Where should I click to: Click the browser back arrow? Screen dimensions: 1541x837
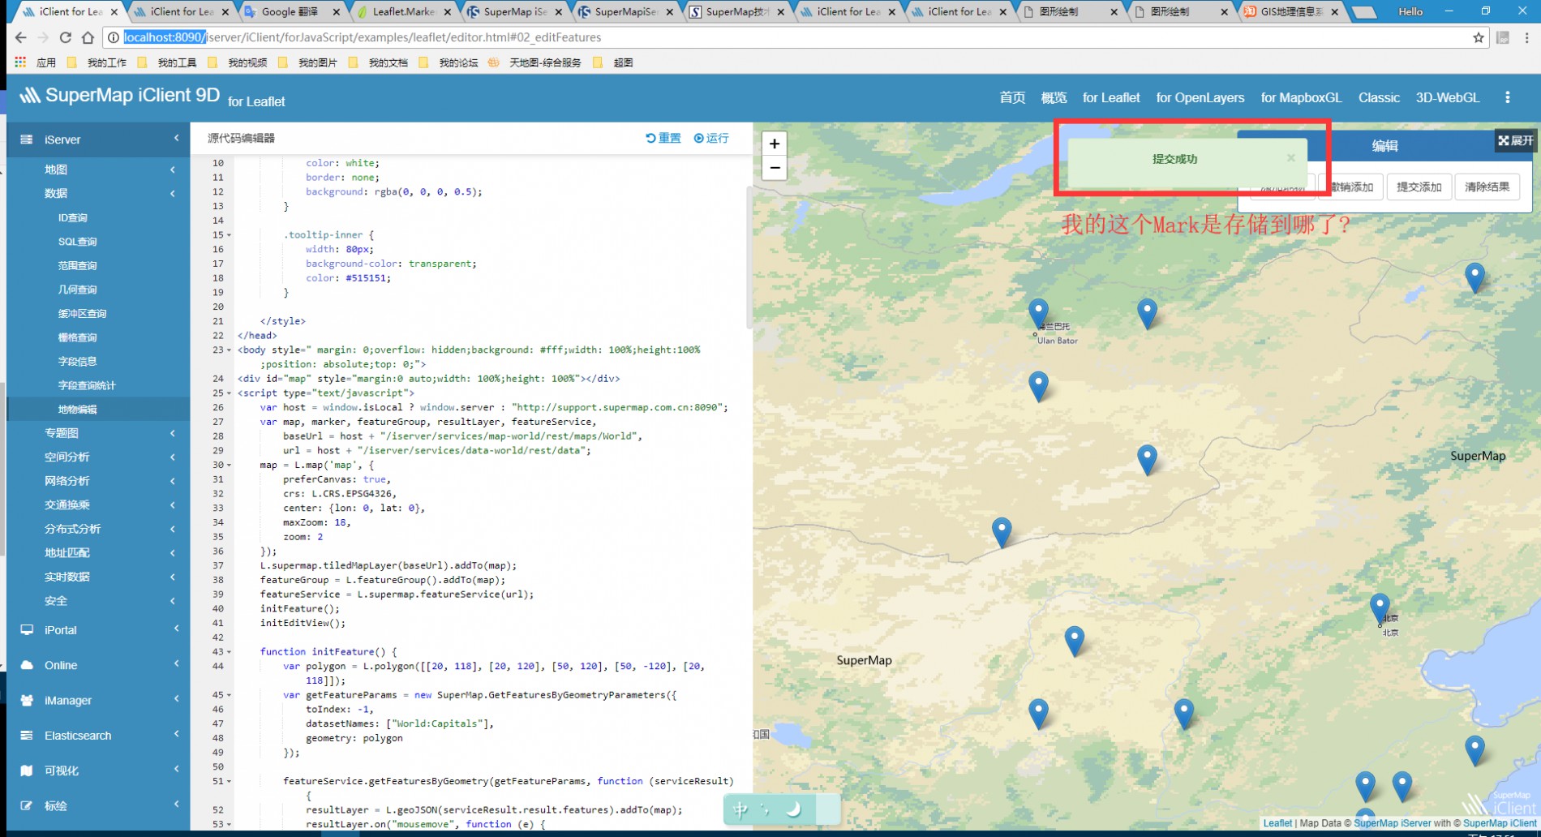[20, 37]
